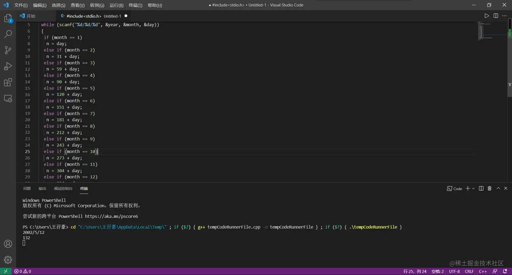The width and height of the screenshot is (512, 275).
Task: Open the Manage gear menu
Action: coord(8,260)
